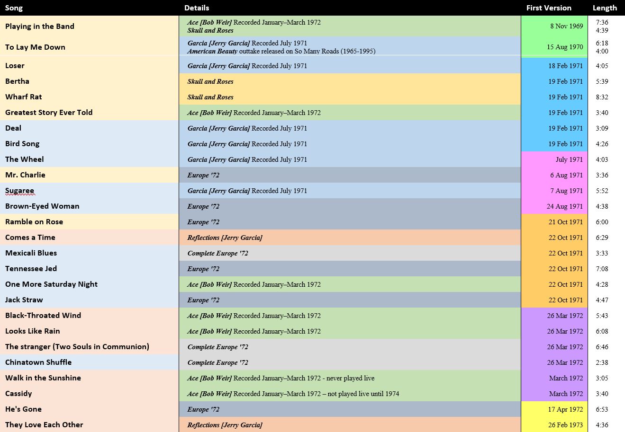Select the Black-Throated Wind song cell
The width and height of the screenshot is (625, 432).
coord(89,315)
